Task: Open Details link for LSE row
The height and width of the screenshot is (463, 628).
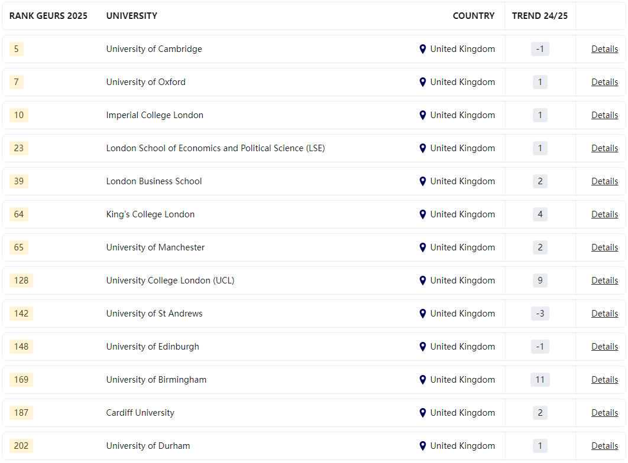Action: 604,148
